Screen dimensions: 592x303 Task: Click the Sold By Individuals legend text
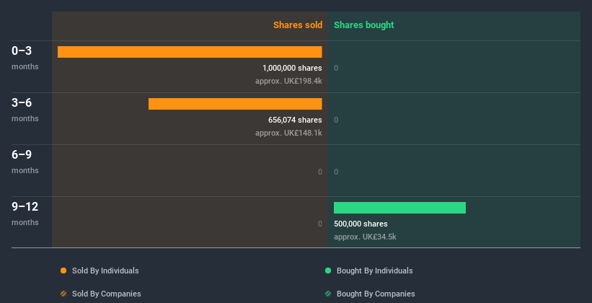click(105, 271)
